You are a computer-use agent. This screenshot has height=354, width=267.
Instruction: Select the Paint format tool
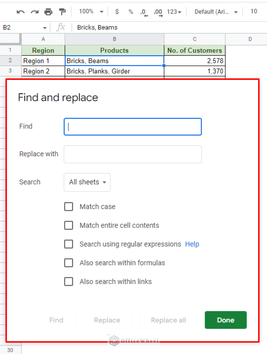(63, 11)
